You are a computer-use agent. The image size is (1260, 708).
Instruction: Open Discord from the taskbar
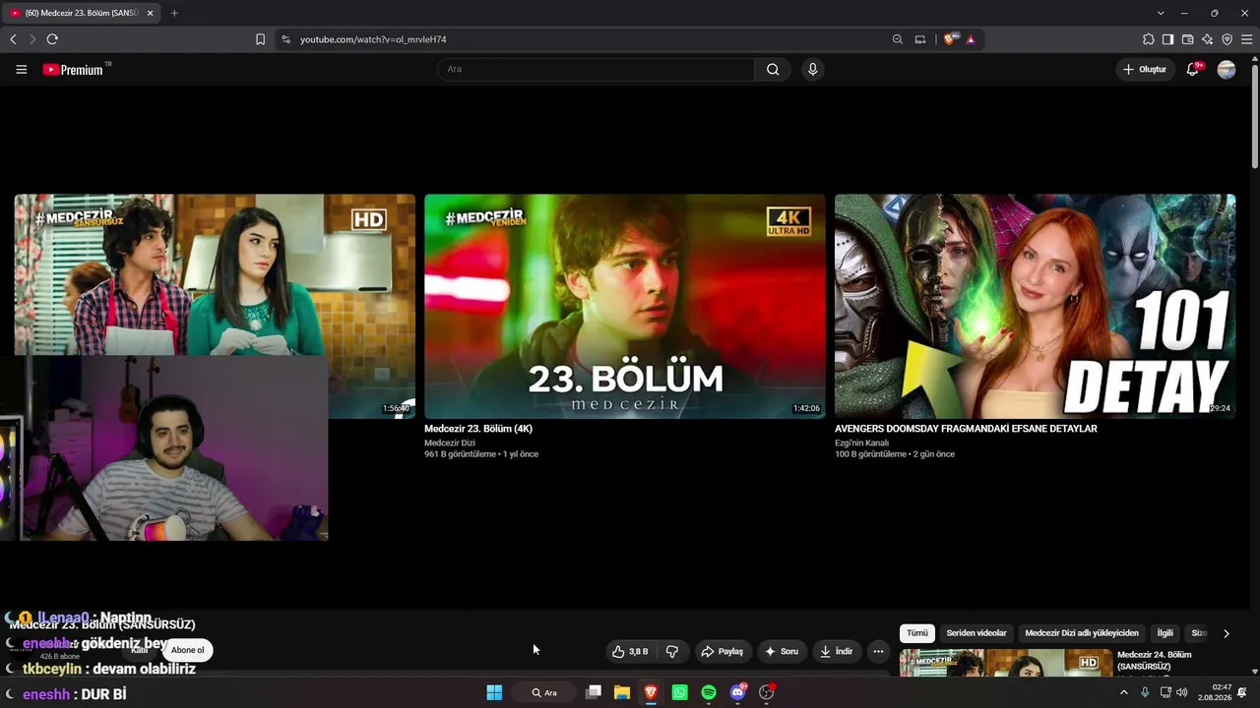click(738, 692)
